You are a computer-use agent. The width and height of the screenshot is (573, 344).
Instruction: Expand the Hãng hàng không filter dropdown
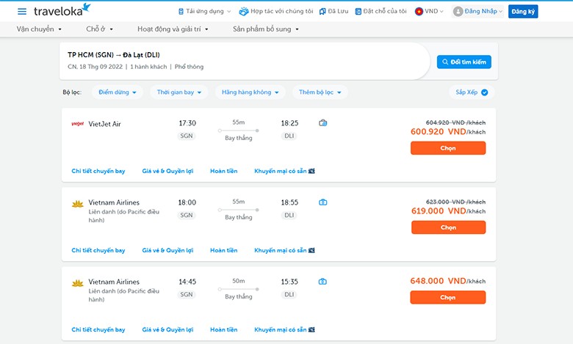[x=251, y=92]
